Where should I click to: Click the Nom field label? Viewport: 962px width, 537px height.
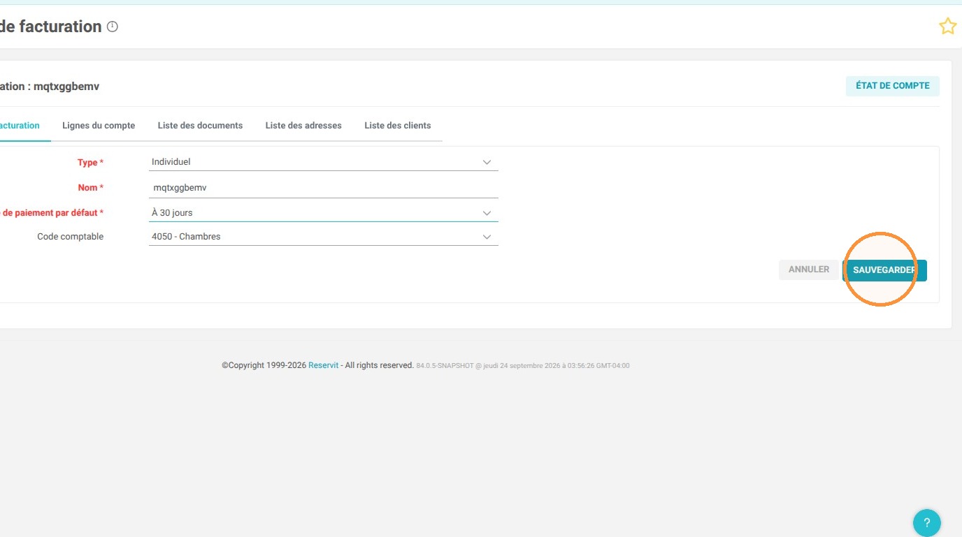[91, 188]
